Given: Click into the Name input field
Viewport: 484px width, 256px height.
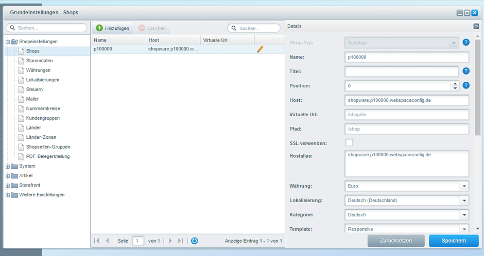Looking at the screenshot, I should coord(407,57).
